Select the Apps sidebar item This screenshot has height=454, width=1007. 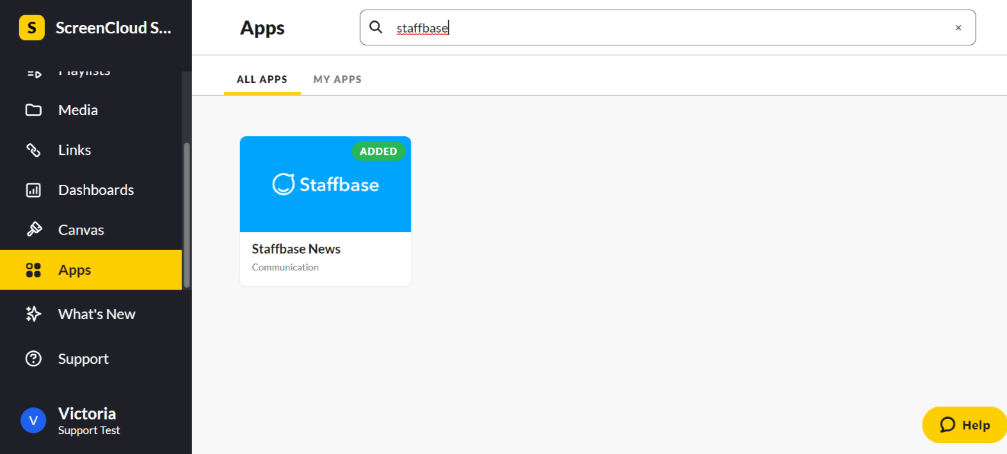click(91, 270)
